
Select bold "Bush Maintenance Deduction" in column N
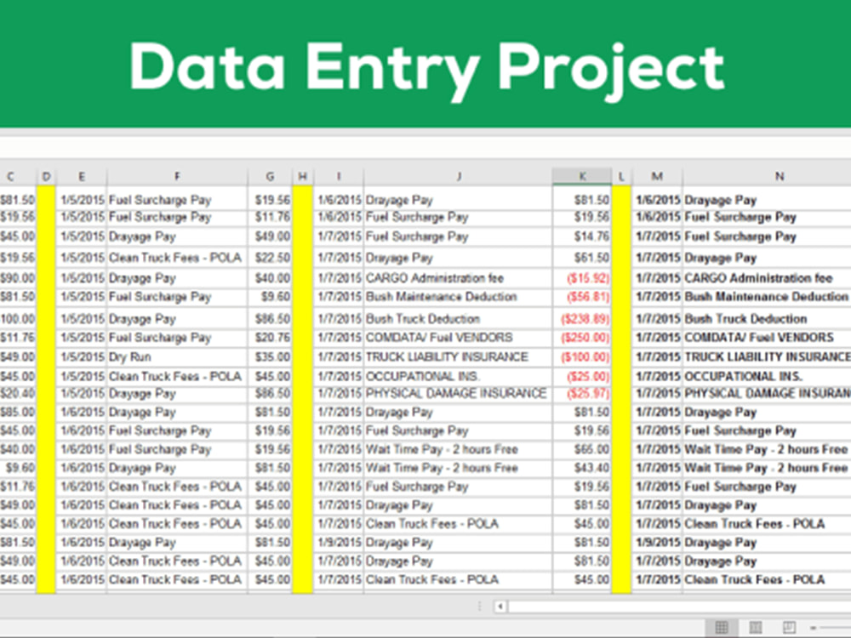point(766,297)
